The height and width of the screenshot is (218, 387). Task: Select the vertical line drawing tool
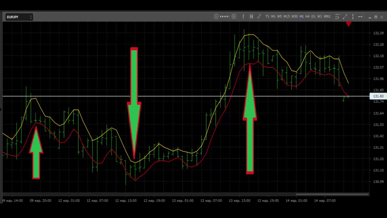353,17
